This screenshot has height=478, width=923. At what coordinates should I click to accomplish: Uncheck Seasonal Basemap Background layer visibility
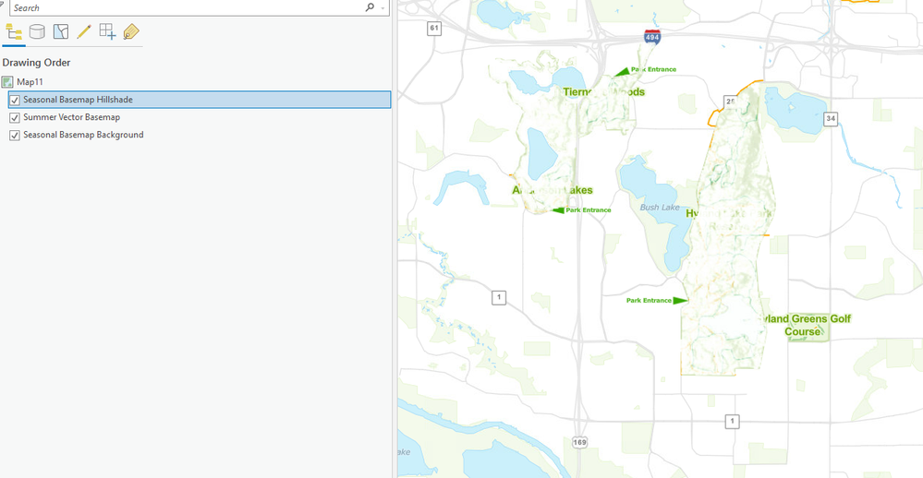15,136
